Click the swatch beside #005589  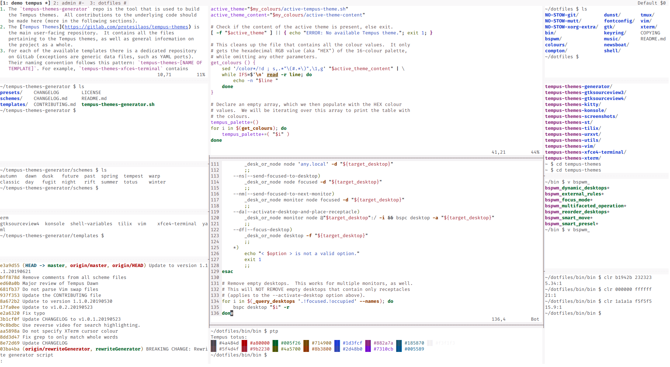399,349
